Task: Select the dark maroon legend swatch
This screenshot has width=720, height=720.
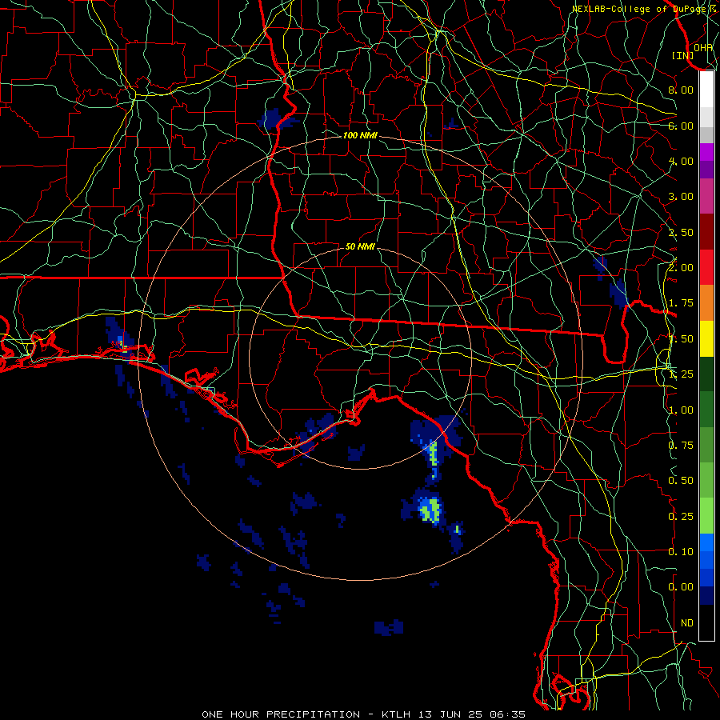Action: pos(706,232)
